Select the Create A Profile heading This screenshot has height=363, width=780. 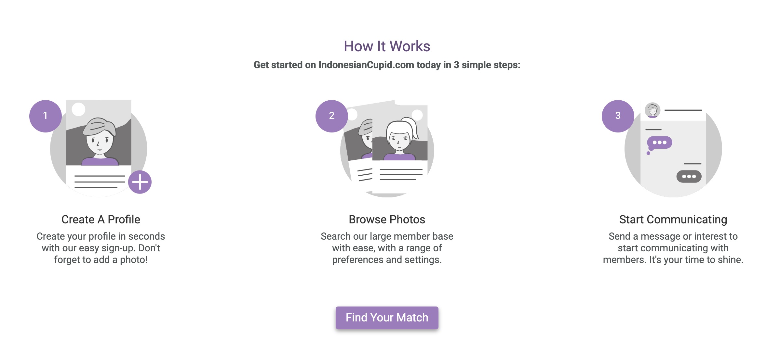(x=101, y=219)
